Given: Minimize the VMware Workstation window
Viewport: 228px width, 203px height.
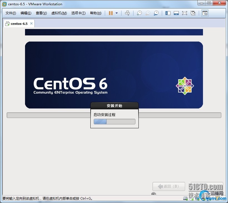Looking at the screenshot, I should pos(201,3).
